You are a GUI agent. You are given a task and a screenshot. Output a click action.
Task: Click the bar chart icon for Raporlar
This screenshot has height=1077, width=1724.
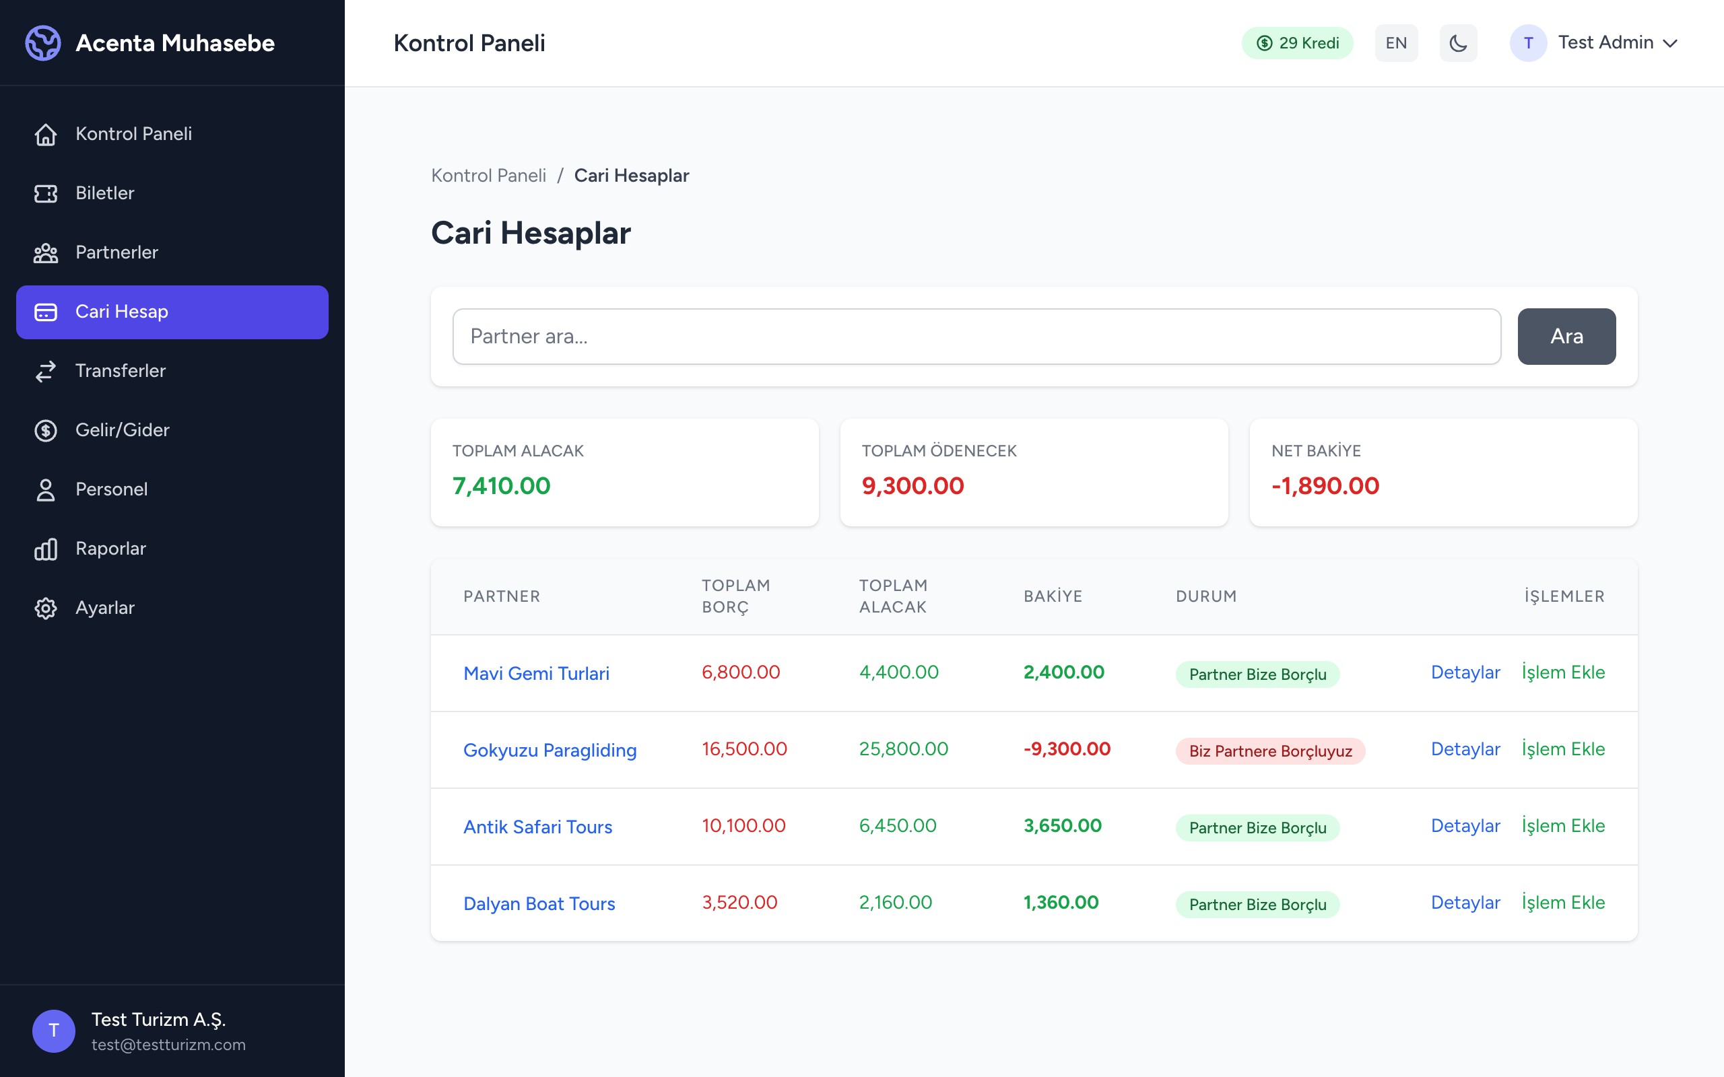tap(46, 549)
